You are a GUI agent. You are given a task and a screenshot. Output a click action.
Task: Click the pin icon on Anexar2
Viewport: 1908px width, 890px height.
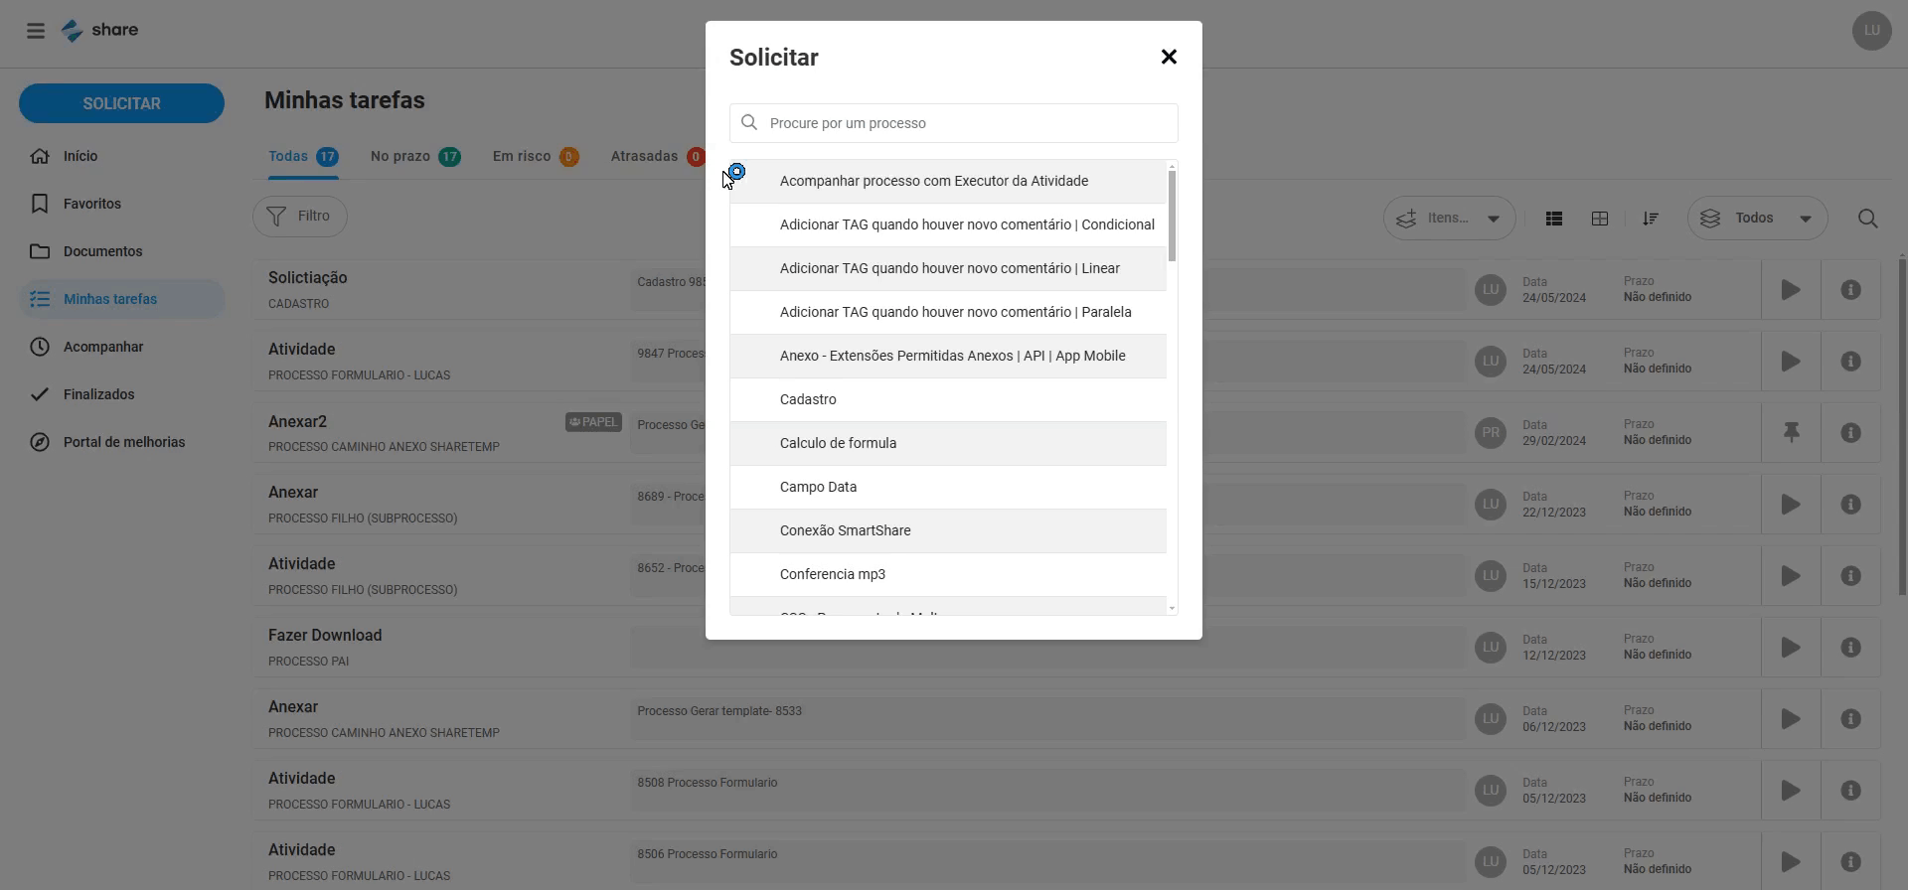1791,433
